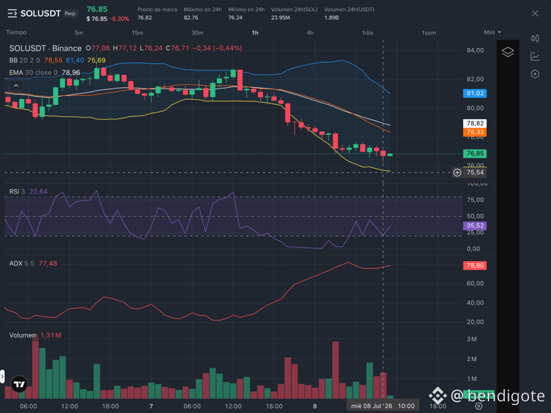Select the 1día timeframe
551x413 pixels.
tap(367, 33)
